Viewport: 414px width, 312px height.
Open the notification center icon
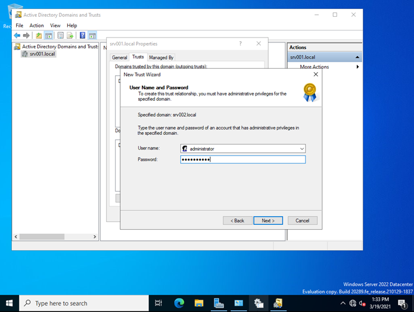402,304
